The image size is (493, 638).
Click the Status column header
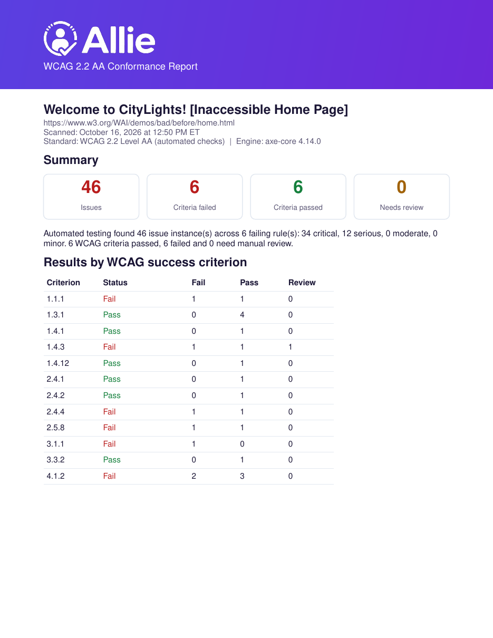pos(115,283)
